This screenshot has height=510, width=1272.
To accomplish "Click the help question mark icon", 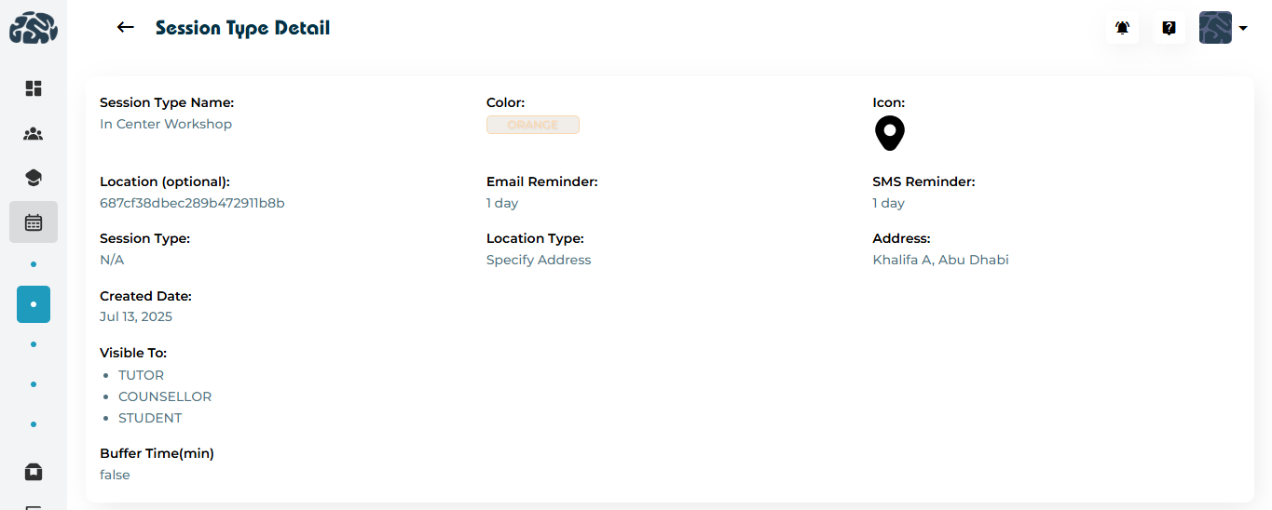I will (1169, 28).
